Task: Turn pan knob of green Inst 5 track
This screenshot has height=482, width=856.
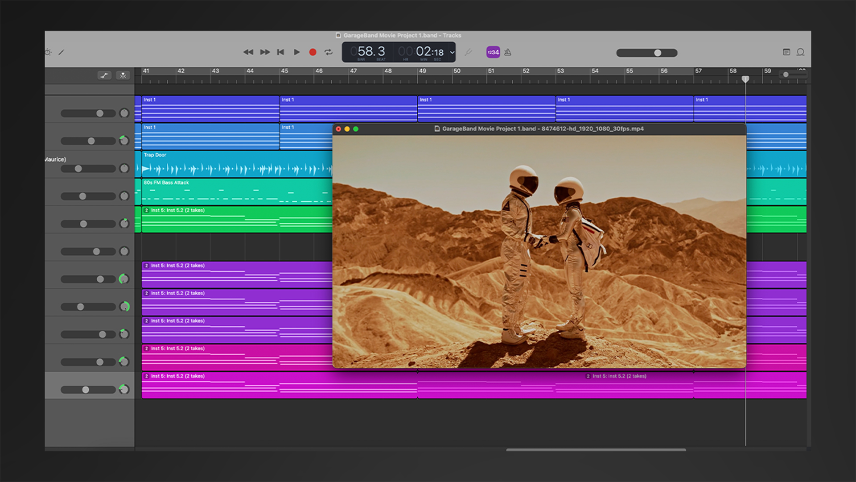Action: [x=124, y=224]
